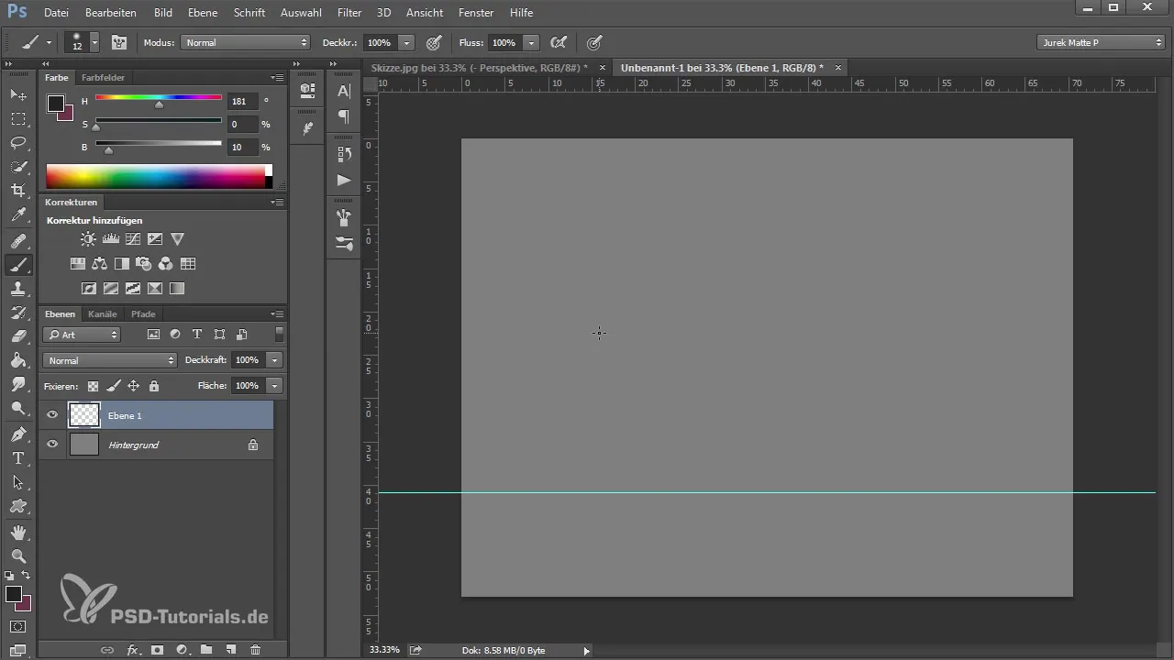
Task: Select the Lasso tool
Action: [18, 143]
